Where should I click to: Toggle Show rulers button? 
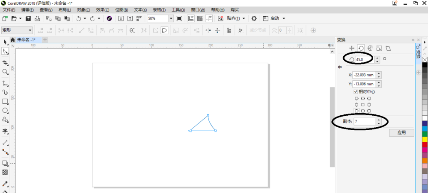pyautogui.click(x=191, y=18)
